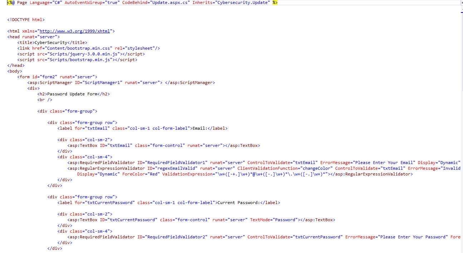Click the DOCTYPE html declaration
The width and height of the screenshot is (463, 253).
point(26,20)
